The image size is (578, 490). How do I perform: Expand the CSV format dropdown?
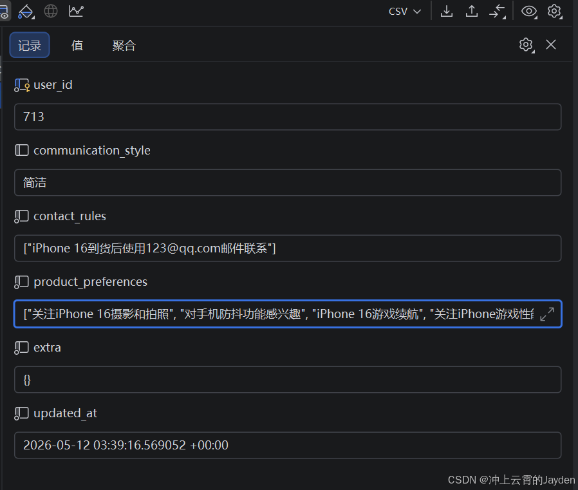coord(405,12)
